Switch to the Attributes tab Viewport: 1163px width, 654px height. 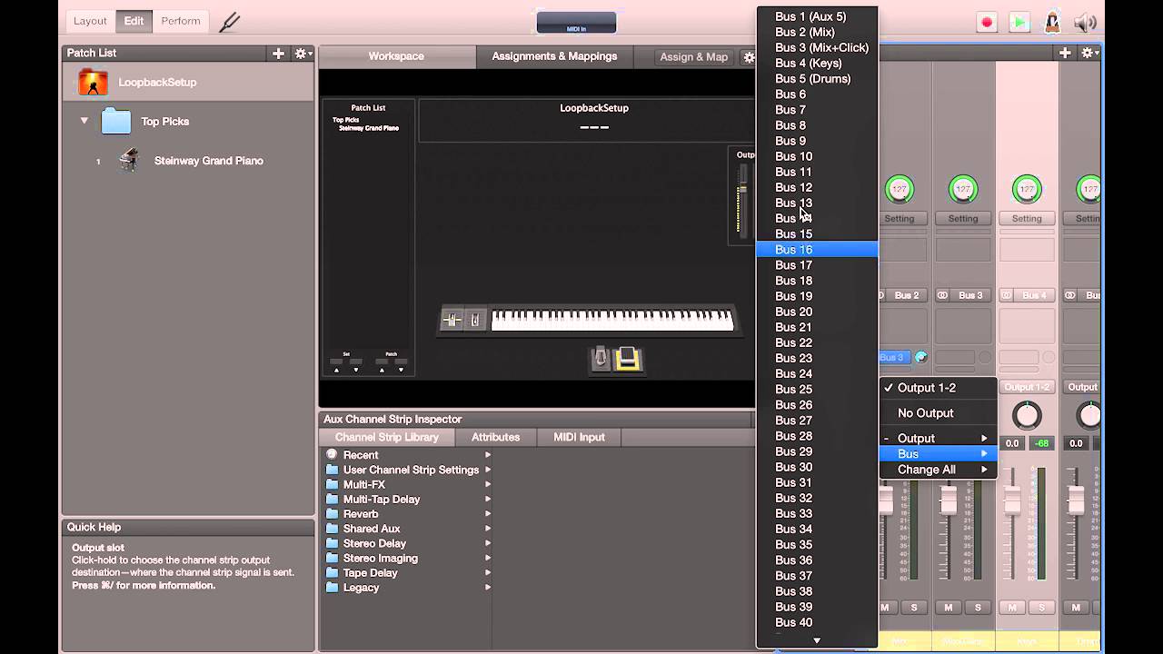[x=495, y=438]
